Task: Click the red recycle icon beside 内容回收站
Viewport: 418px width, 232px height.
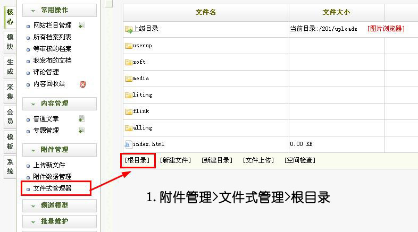Action: 82,84
